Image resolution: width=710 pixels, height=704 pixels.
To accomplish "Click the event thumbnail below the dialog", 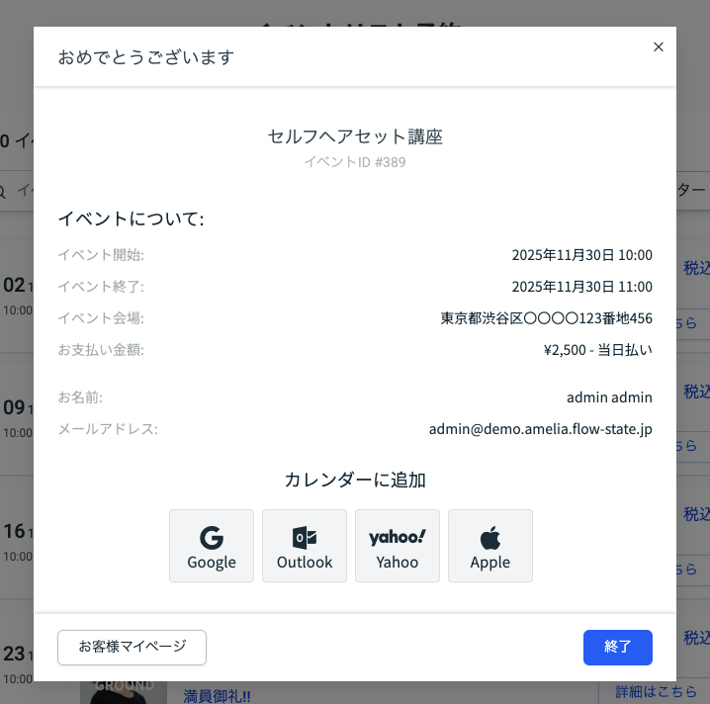I will point(123,692).
